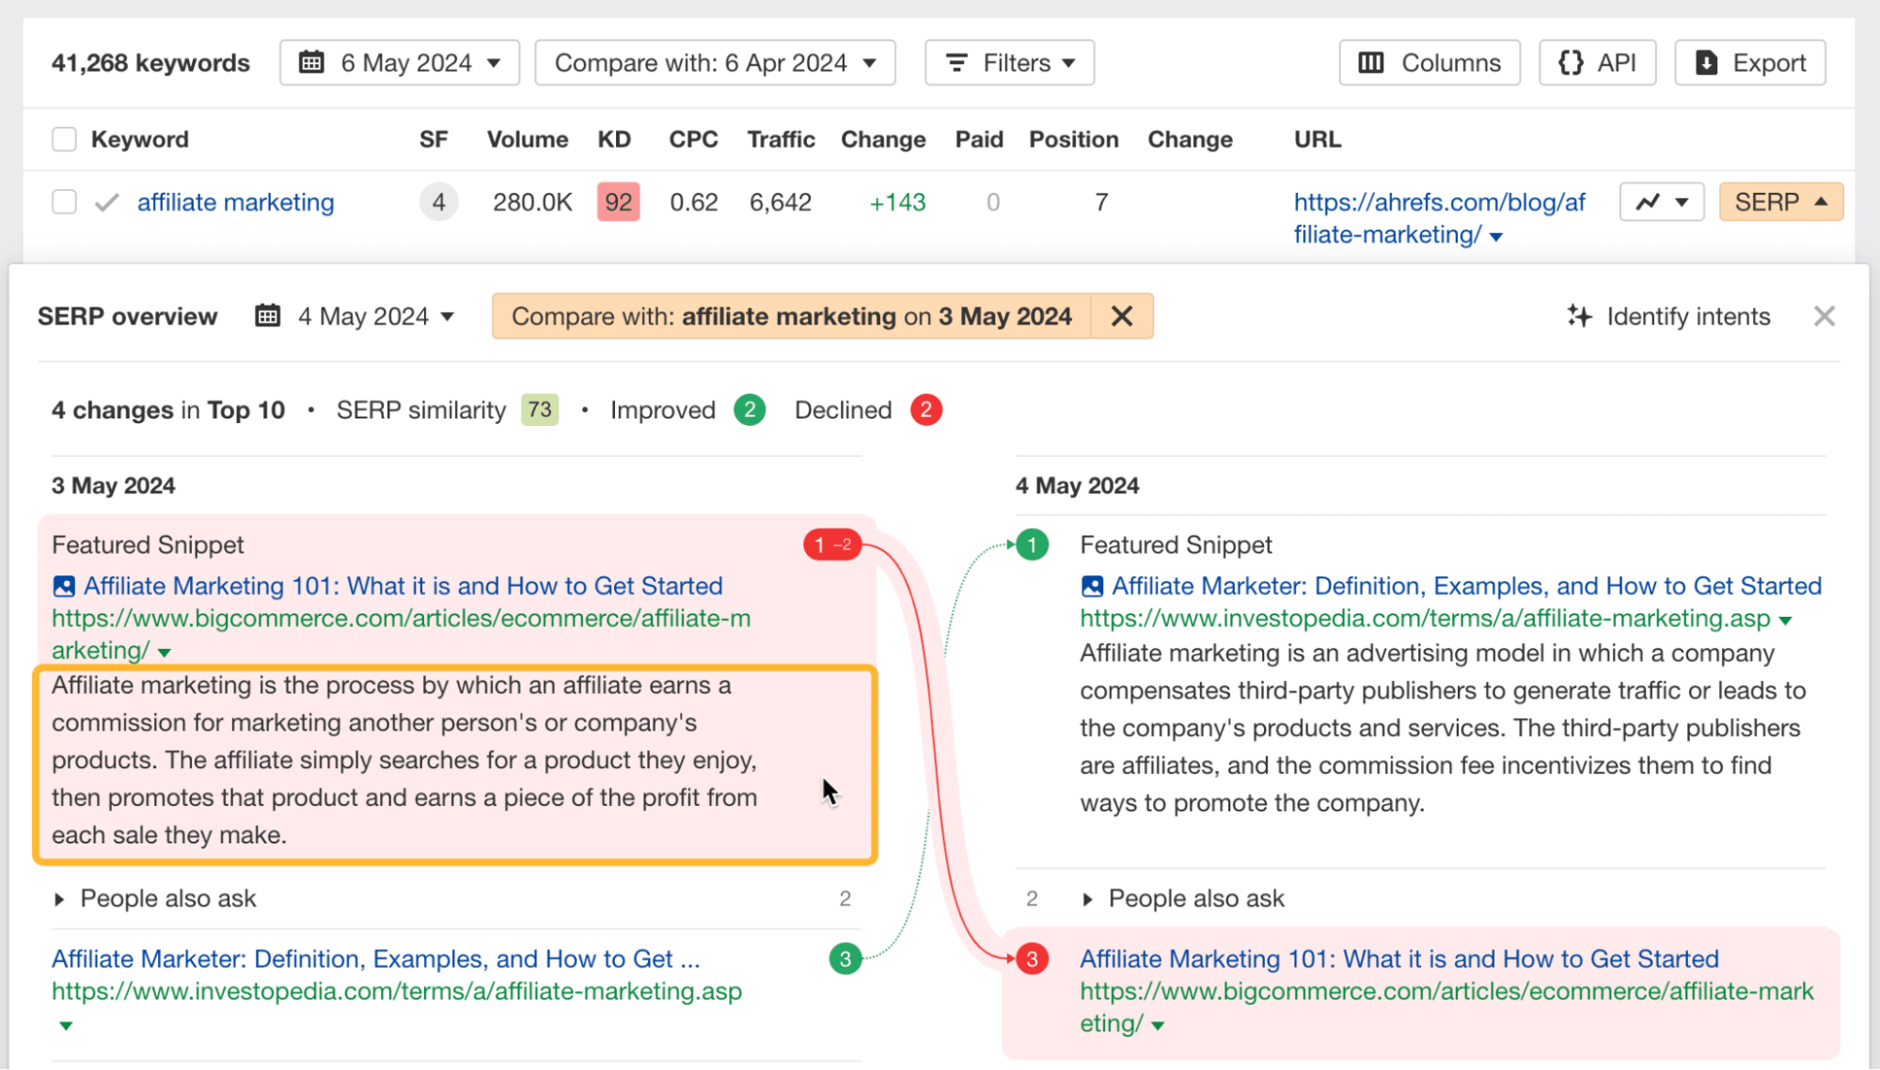The image size is (1880, 1070).
Task: Click the Investopedia favicon in 4 May snippet
Action: (1091, 585)
